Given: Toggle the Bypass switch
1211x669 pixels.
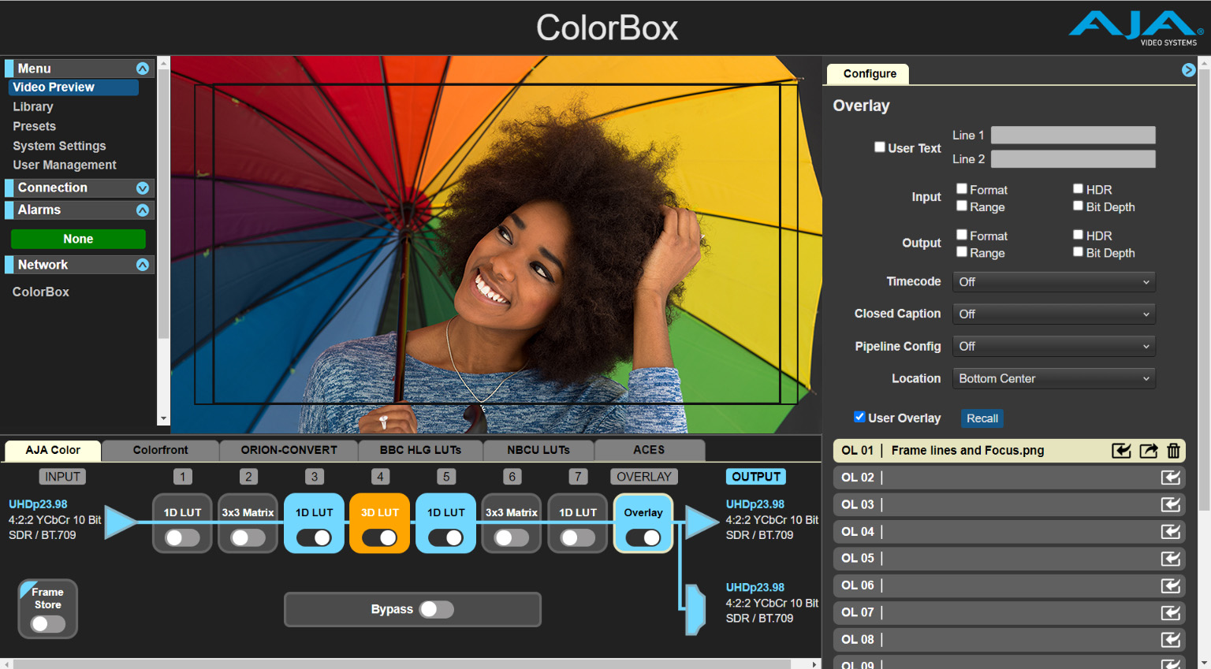Looking at the screenshot, I should tap(437, 609).
